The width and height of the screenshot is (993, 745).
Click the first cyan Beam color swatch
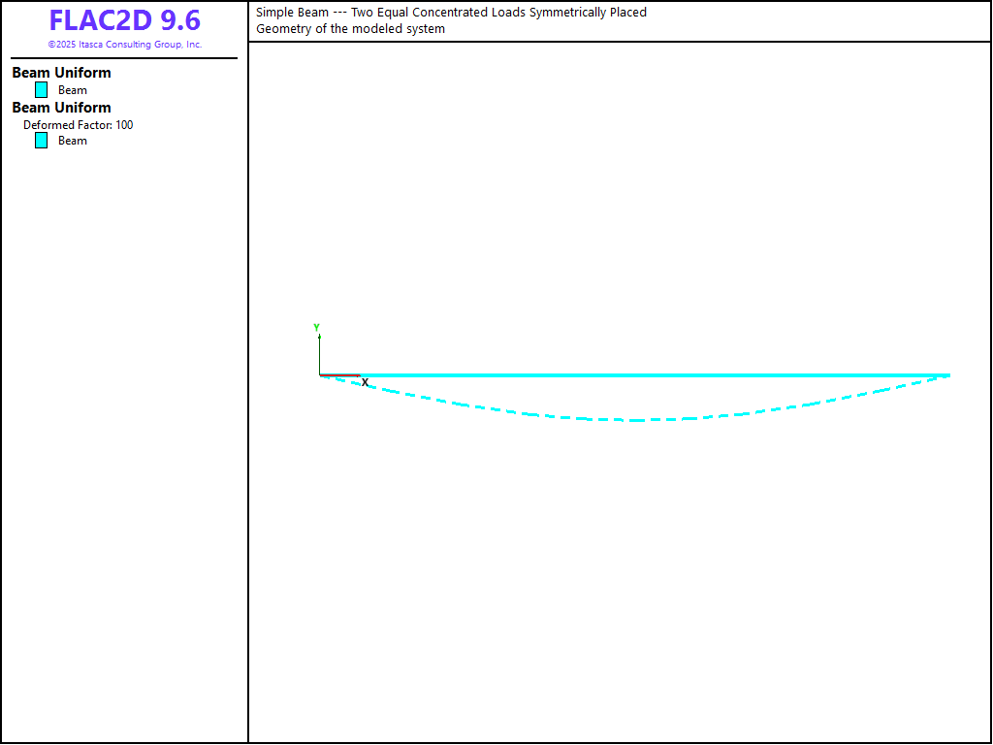tap(41, 90)
